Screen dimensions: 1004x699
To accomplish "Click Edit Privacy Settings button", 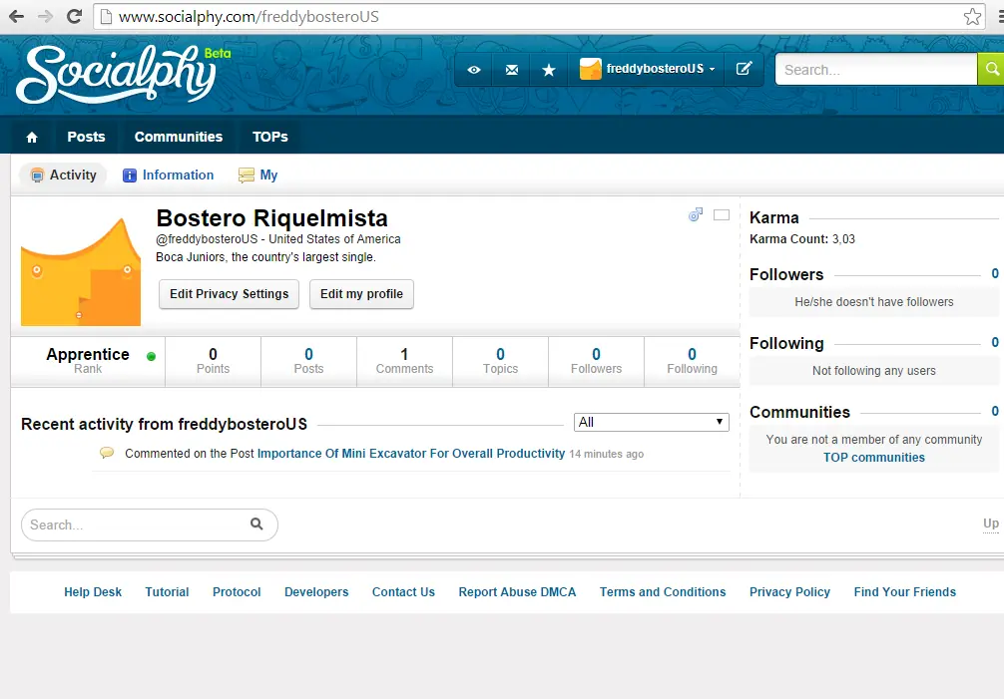I will [x=229, y=294].
